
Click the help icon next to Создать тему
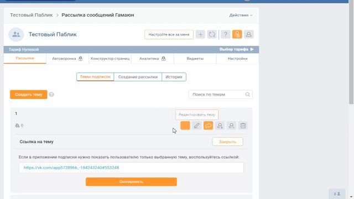coord(51,95)
